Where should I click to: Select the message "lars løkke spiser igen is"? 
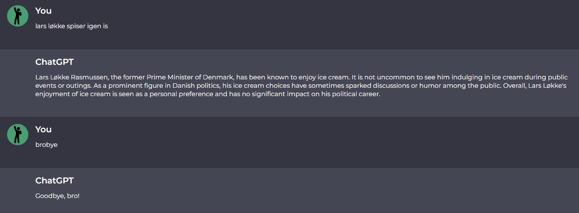(x=72, y=26)
